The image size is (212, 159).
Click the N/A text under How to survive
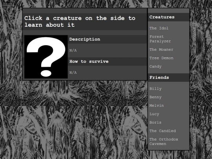(x=73, y=73)
